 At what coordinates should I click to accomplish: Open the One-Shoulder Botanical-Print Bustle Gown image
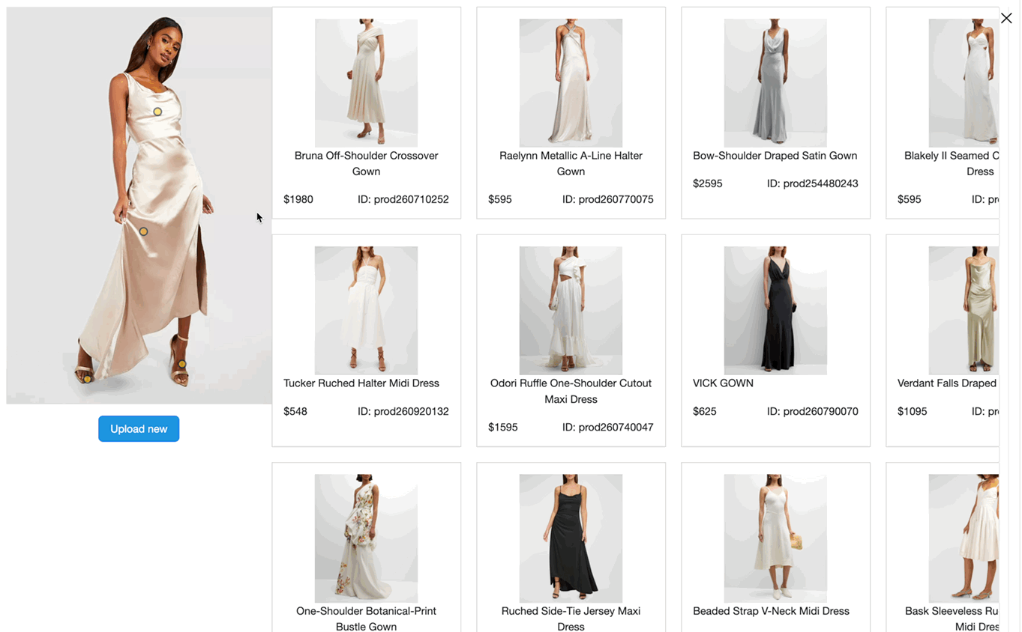[366, 538]
